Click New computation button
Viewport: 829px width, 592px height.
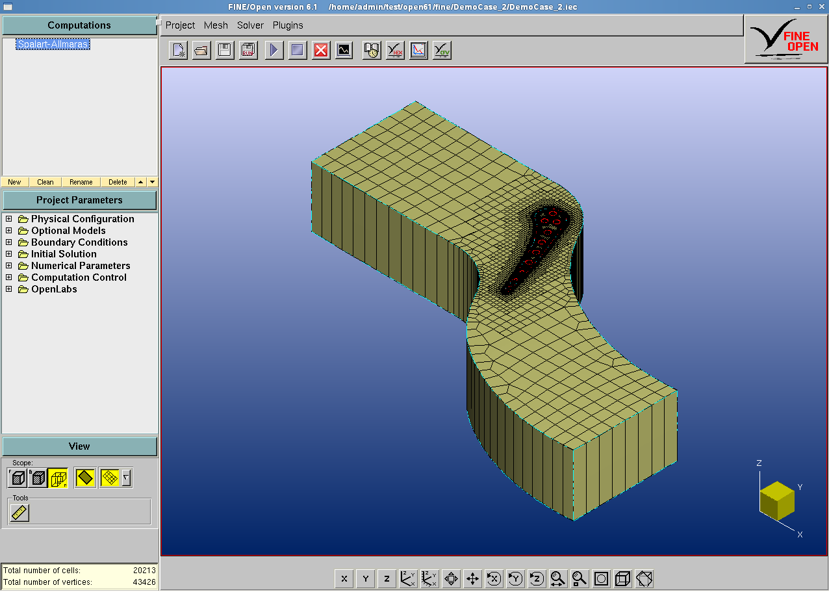pyautogui.click(x=14, y=182)
